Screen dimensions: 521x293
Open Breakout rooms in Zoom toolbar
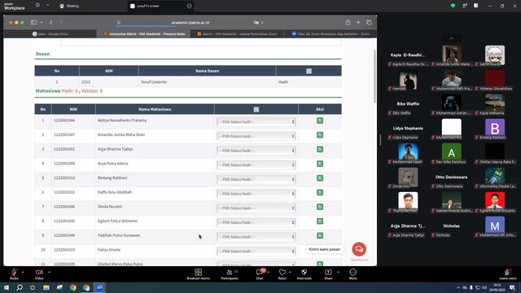198,274
